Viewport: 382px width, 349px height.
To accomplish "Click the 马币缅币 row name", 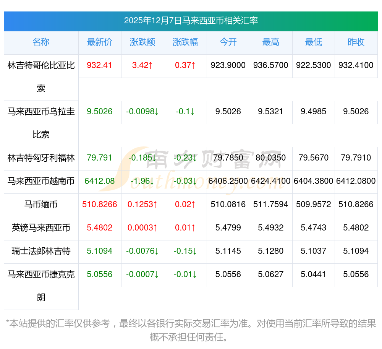I will pos(41,205).
